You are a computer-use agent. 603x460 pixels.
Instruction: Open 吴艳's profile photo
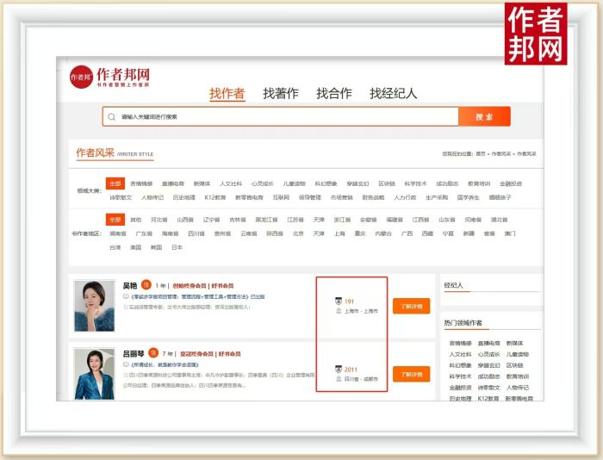tap(94, 306)
